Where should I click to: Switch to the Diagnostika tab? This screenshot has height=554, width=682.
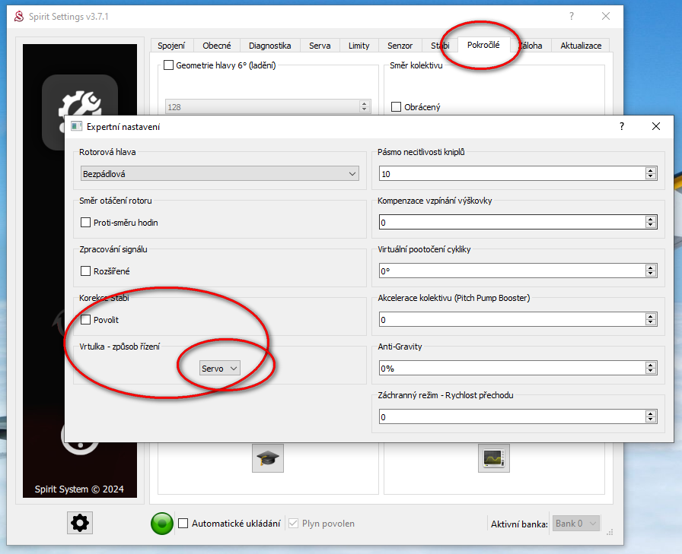pyautogui.click(x=269, y=46)
